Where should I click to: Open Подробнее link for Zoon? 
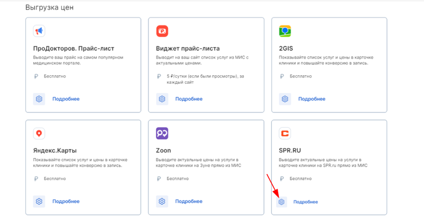[x=189, y=201]
